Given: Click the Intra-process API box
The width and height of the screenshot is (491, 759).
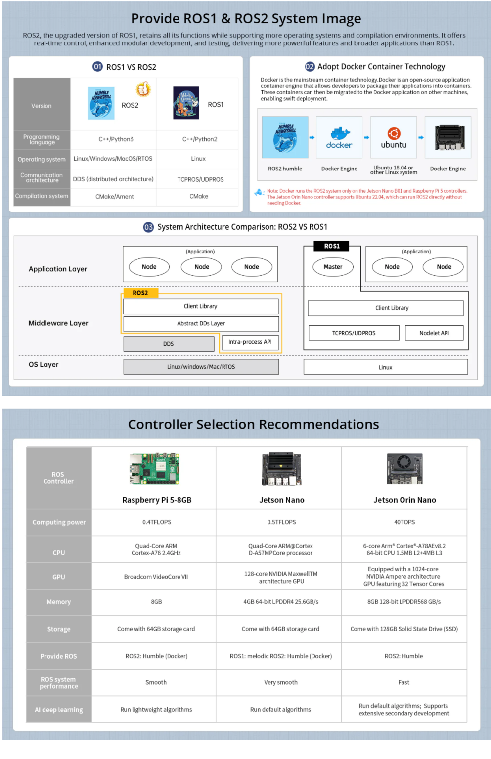Looking at the screenshot, I should click(x=250, y=342).
